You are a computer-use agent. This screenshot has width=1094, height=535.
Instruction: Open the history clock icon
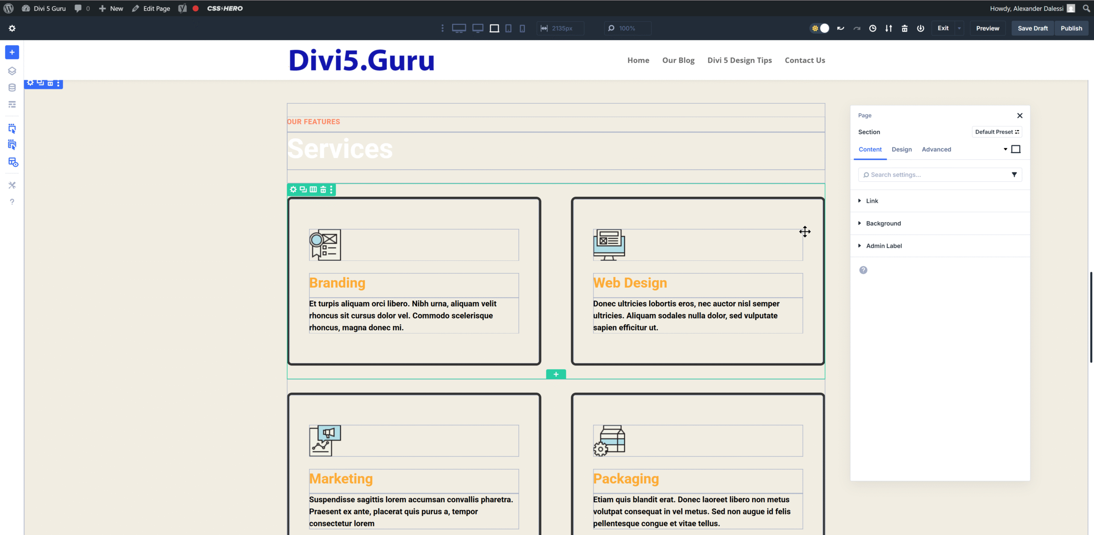(x=873, y=28)
